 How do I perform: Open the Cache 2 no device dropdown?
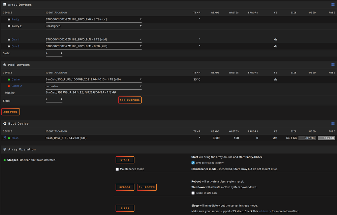pos(93,86)
